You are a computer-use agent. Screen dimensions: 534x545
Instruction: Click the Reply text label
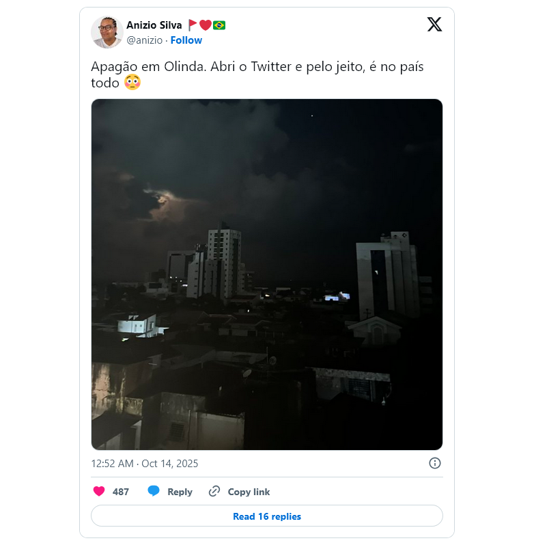pyautogui.click(x=180, y=492)
